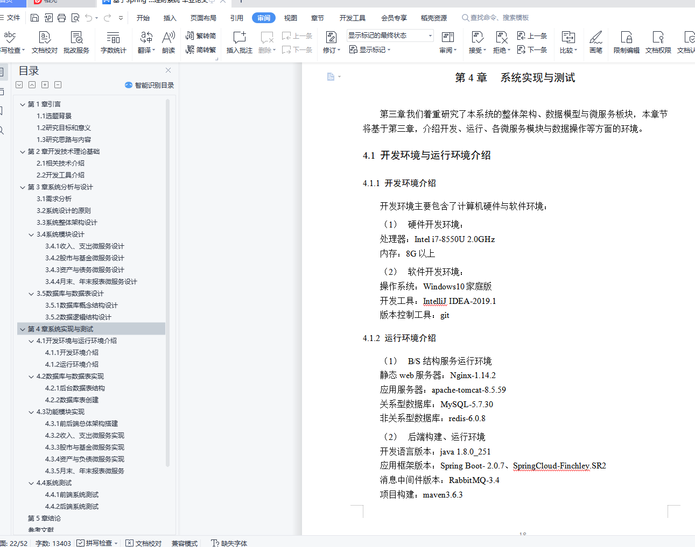Click the Print icon in the quick-access bar
Image resolution: width=695 pixels, height=547 pixels.
point(61,18)
